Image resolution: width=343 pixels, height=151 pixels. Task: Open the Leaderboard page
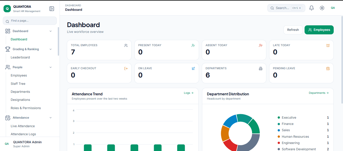(20, 57)
